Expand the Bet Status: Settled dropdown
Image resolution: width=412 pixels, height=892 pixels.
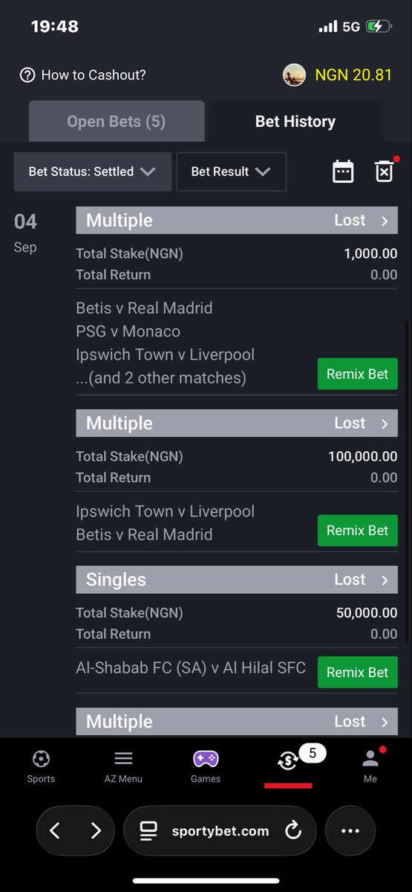tap(93, 172)
